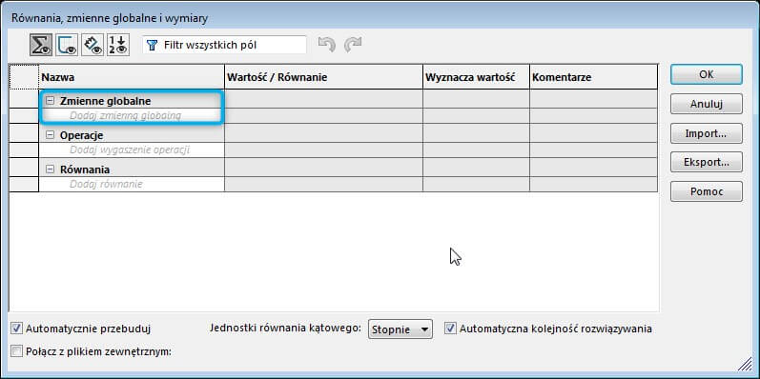Click the redo arrow icon

[x=353, y=45]
